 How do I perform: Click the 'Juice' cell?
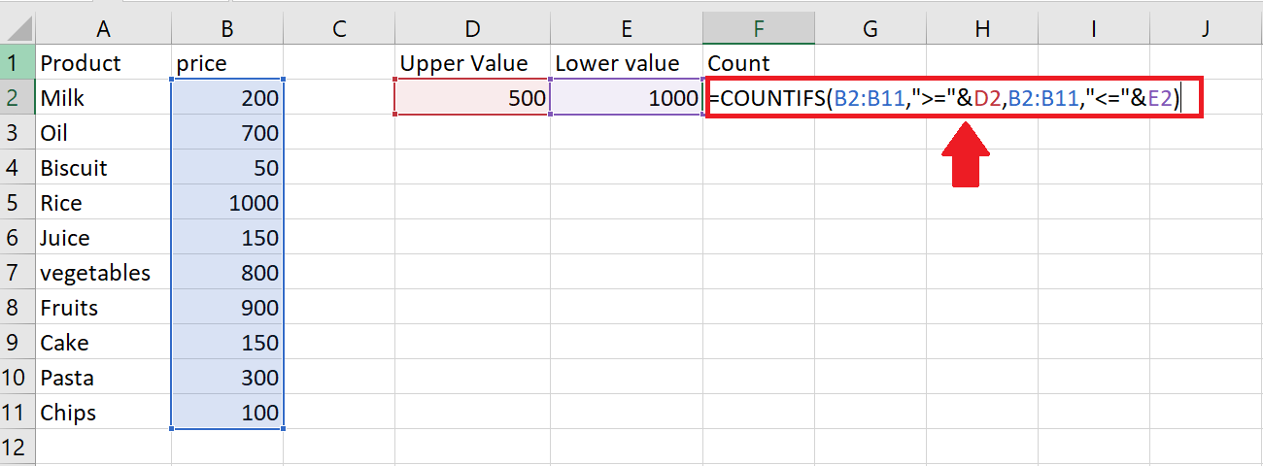pyautogui.click(x=103, y=238)
